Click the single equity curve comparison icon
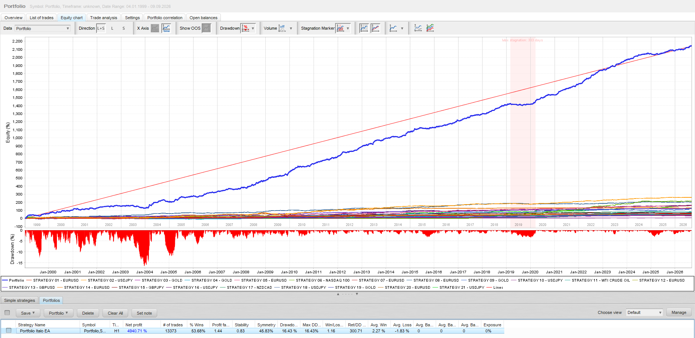 tap(418, 28)
